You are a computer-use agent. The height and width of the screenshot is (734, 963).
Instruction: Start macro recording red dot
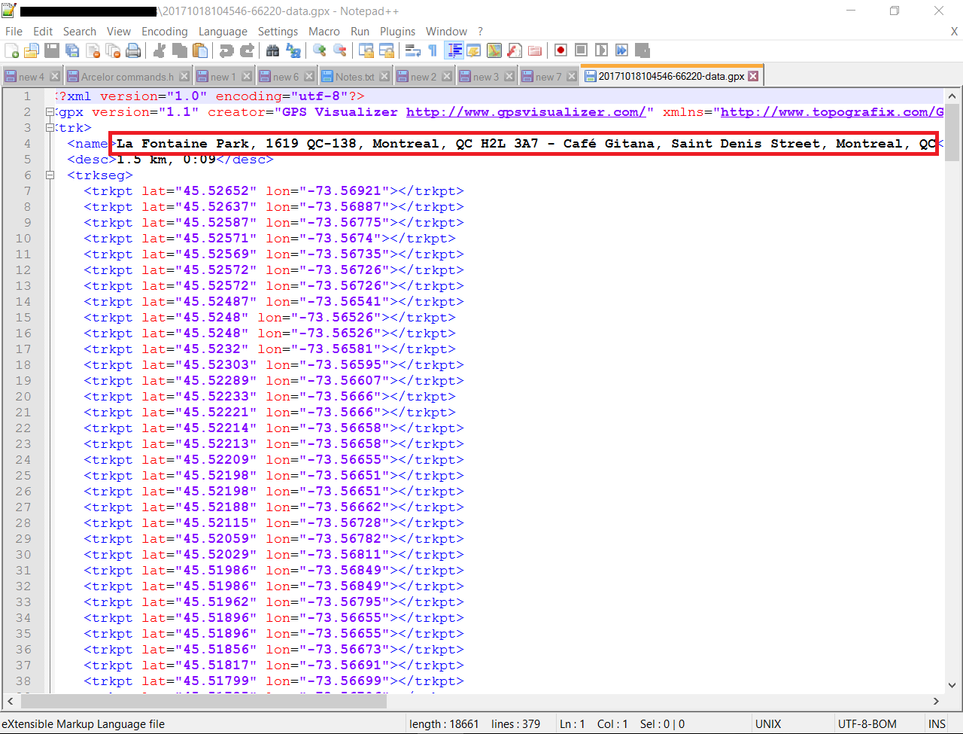560,50
